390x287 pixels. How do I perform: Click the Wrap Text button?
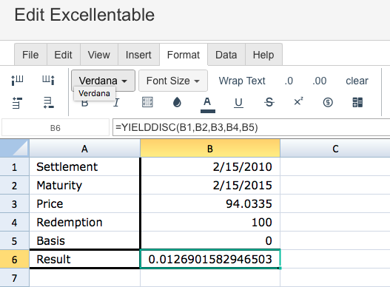pyautogui.click(x=242, y=81)
